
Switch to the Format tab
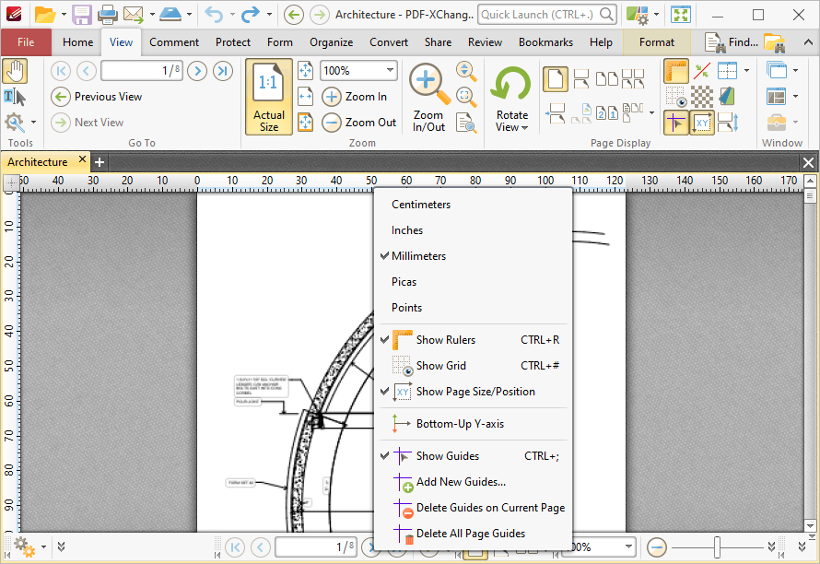click(656, 42)
